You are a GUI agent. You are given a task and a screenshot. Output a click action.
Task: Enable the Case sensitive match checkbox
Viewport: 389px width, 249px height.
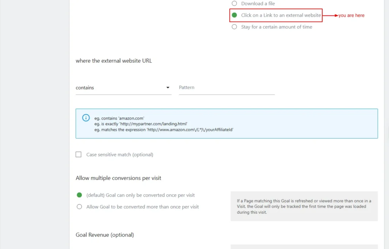[x=79, y=154]
